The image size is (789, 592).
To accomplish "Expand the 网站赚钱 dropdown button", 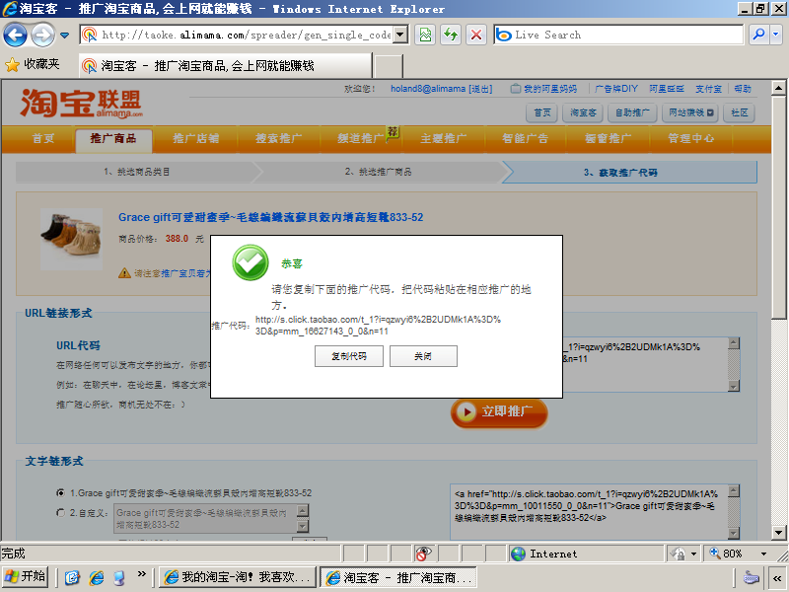I will (x=690, y=112).
